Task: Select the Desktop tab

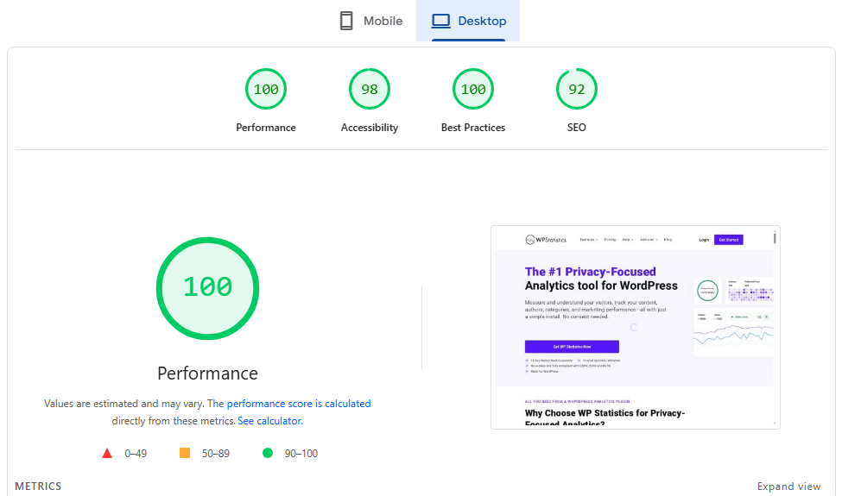Action: (468, 21)
